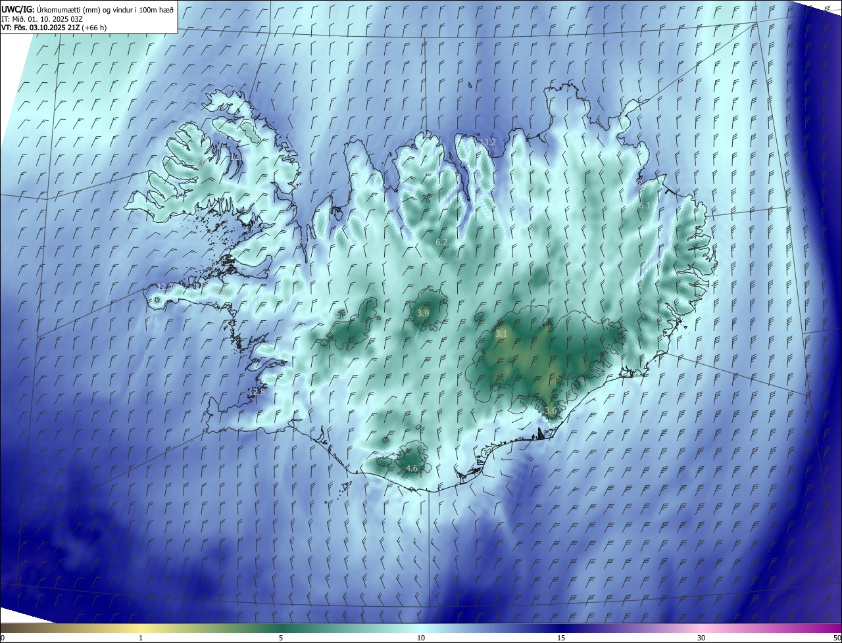
Task: Click the 0 tick label on the color scale
Action: tap(2, 638)
